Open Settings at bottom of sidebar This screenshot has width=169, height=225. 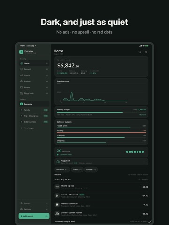coord(34,209)
